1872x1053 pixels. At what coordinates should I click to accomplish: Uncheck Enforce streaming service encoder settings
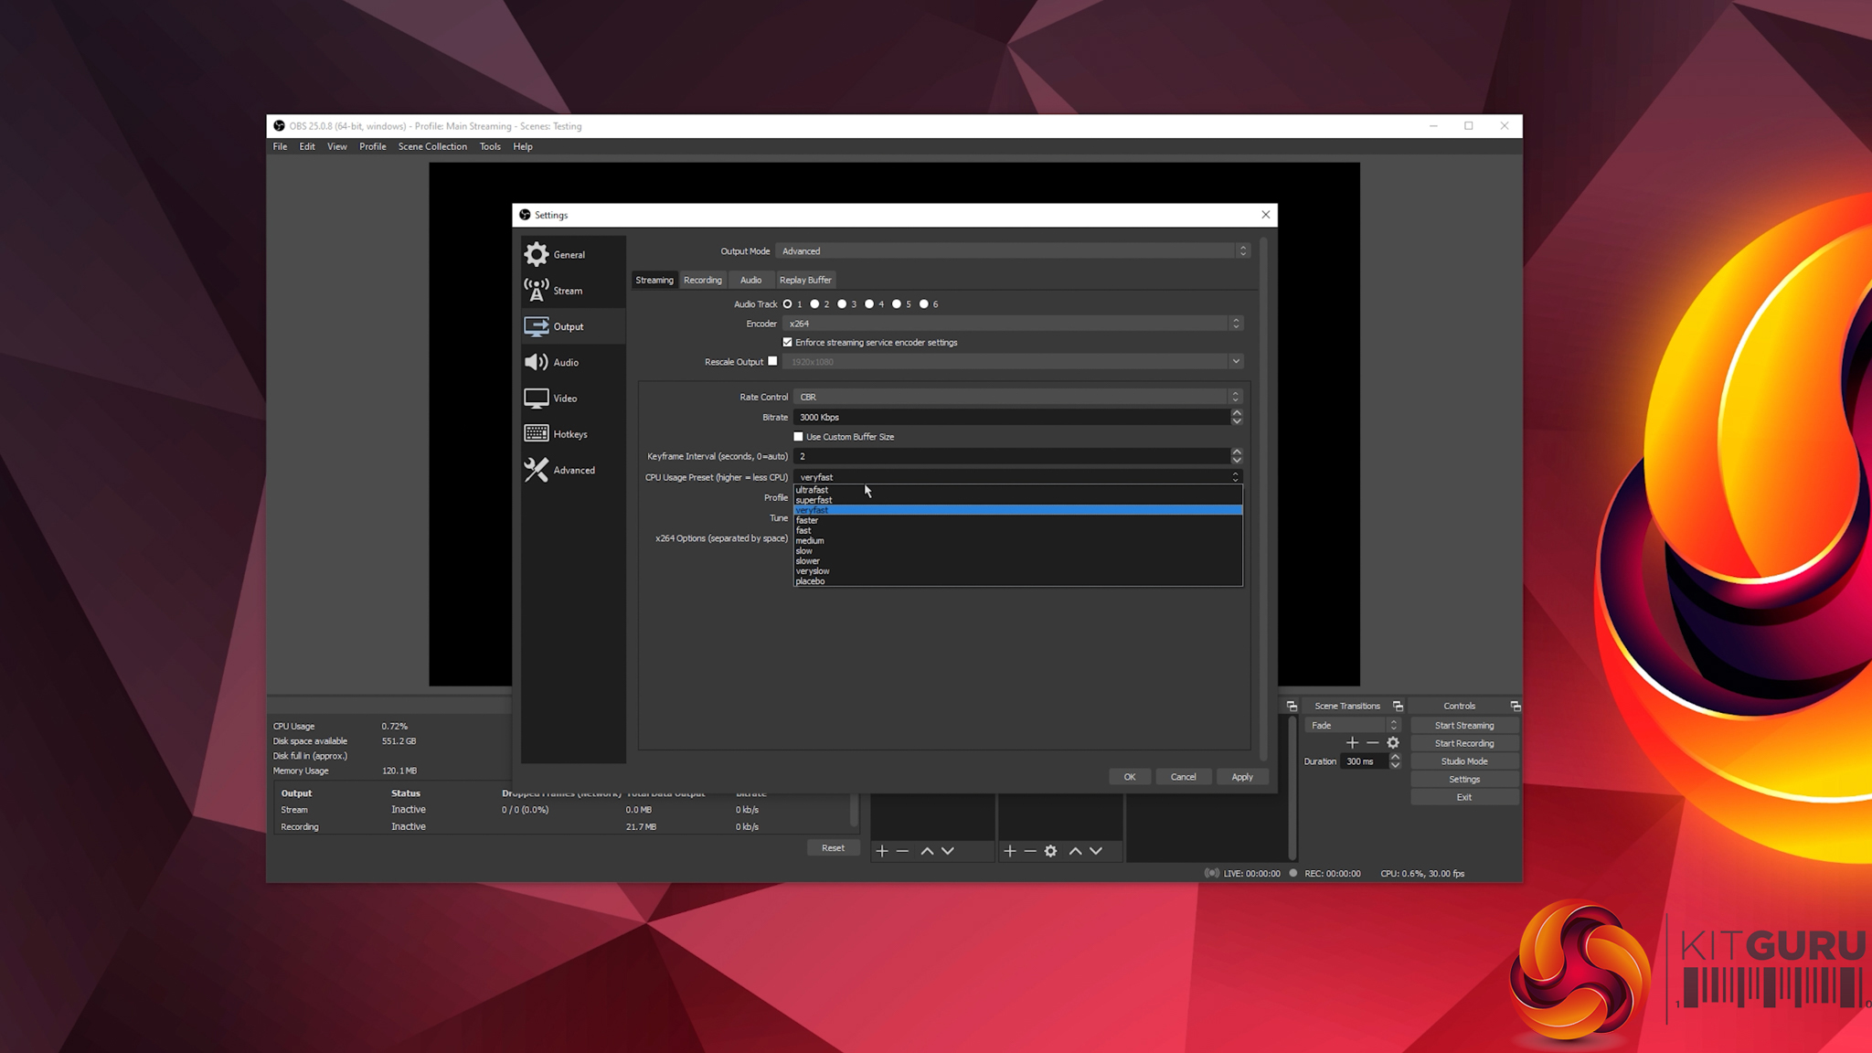pos(787,342)
